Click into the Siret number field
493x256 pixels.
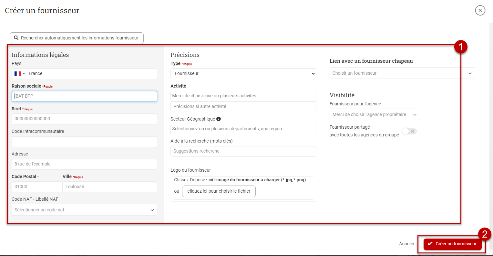pos(84,119)
